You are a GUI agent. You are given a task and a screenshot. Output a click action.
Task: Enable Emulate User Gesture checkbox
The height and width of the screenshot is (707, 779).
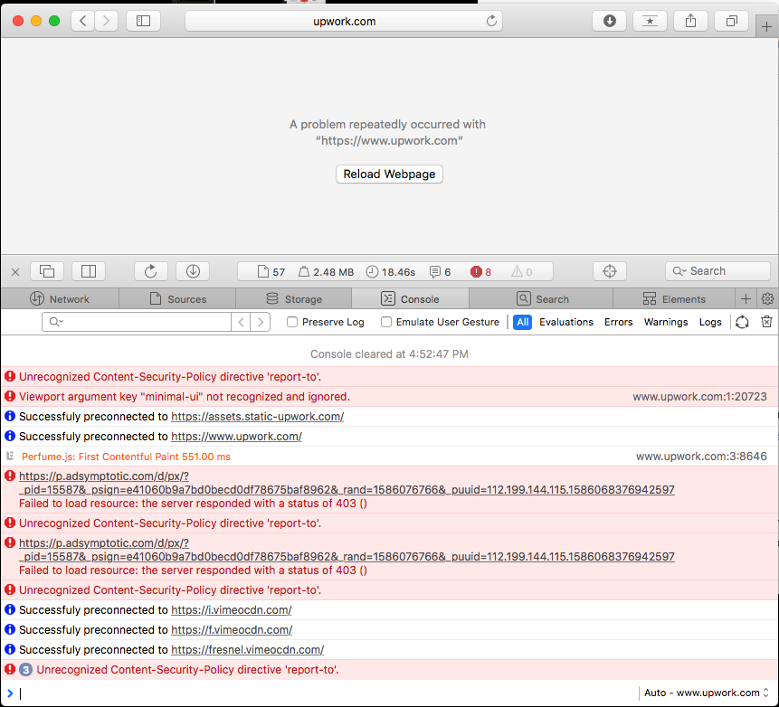point(386,322)
